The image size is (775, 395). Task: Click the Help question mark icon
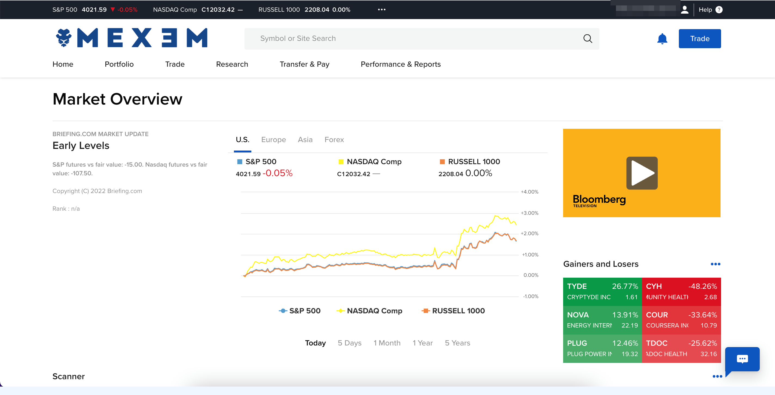click(719, 10)
